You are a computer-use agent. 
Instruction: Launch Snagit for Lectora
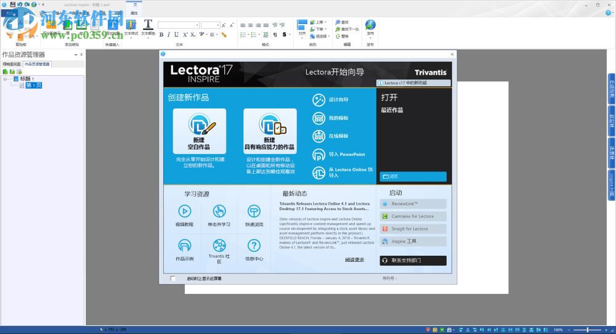[413, 229]
